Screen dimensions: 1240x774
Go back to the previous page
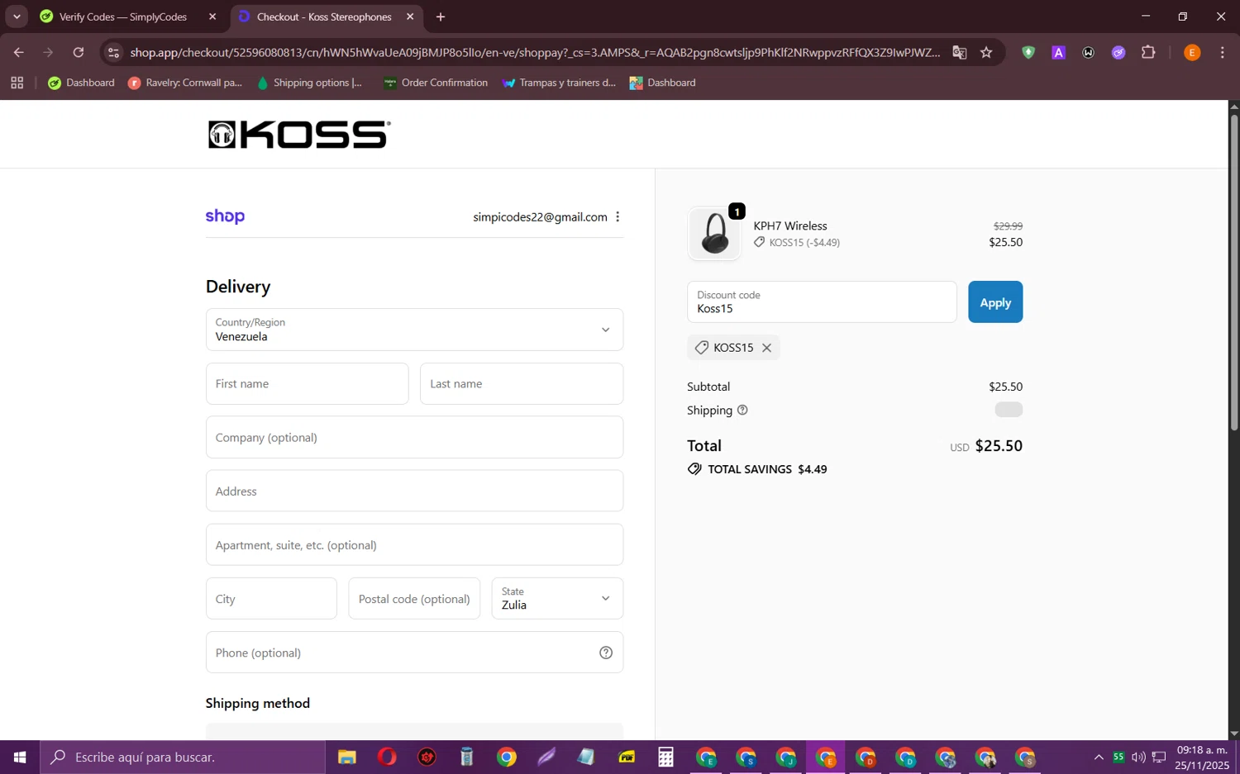18,52
